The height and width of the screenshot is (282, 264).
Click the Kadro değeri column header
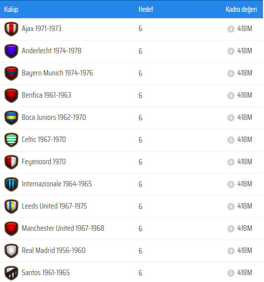coord(241,9)
